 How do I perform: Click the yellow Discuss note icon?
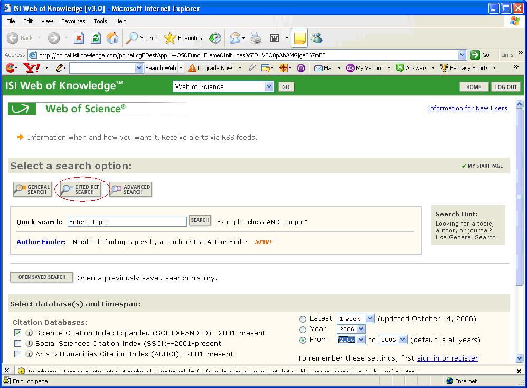pos(299,38)
